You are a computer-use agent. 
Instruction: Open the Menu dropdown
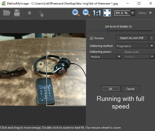(145, 13)
